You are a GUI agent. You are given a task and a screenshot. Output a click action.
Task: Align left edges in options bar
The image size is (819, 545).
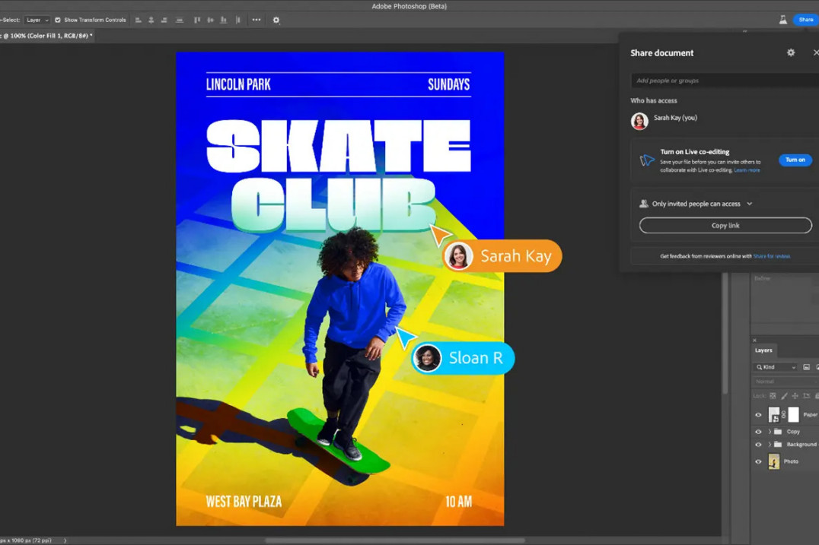[139, 20]
